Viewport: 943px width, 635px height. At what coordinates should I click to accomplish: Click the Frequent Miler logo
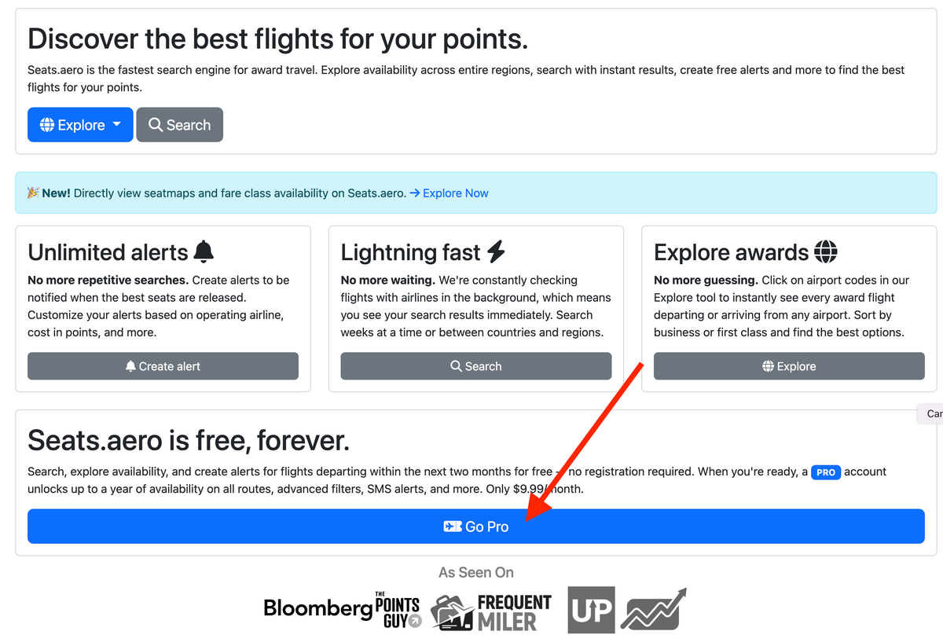point(491,612)
